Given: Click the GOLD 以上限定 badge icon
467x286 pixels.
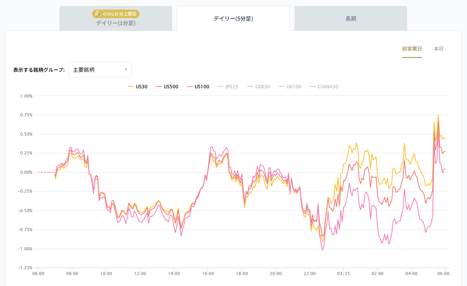Looking at the screenshot, I should pyautogui.click(x=97, y=14).
